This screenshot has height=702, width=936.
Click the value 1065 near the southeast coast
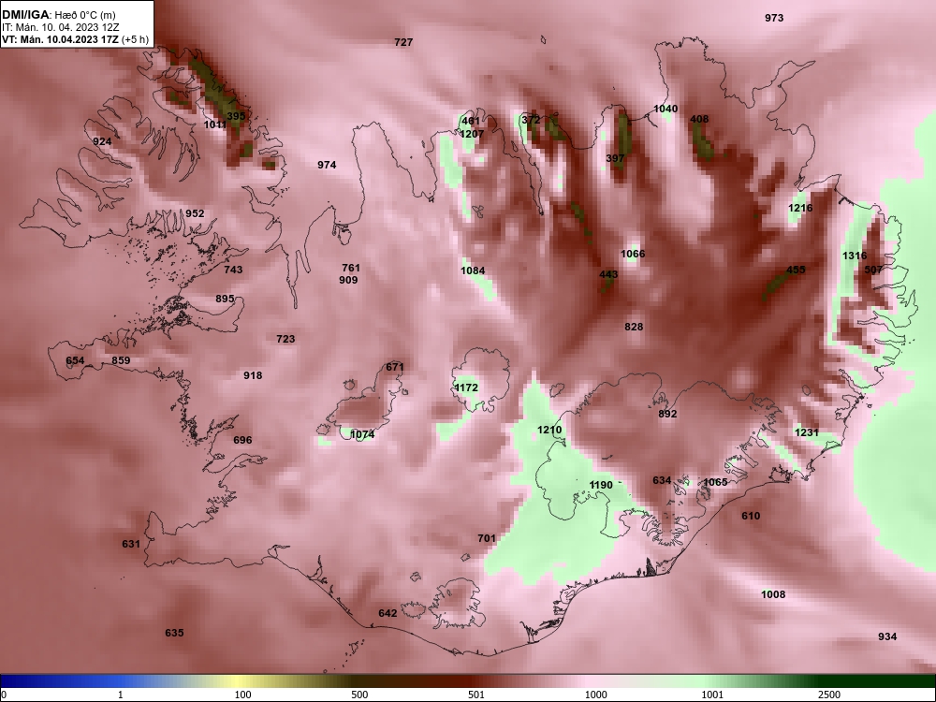(715, 482)
